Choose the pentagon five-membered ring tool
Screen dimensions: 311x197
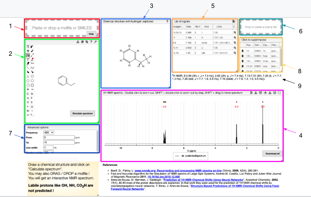[28, 81]
